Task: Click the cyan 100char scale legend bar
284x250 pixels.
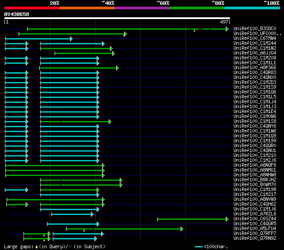Action: tap(199, 246)
